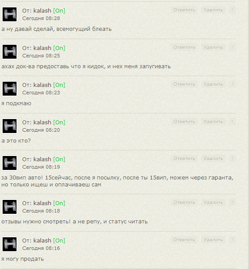Click Ответить on the 08:20 message
This screenshot has width=249, height=269.
coord(184,122)
